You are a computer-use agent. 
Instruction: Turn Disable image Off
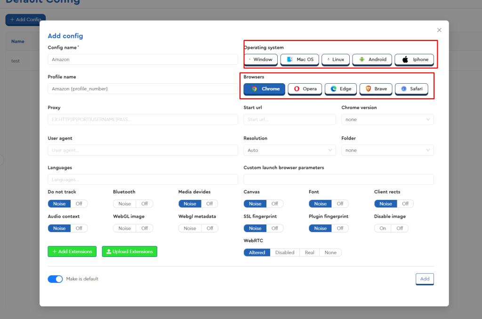[x=400, y=228]
